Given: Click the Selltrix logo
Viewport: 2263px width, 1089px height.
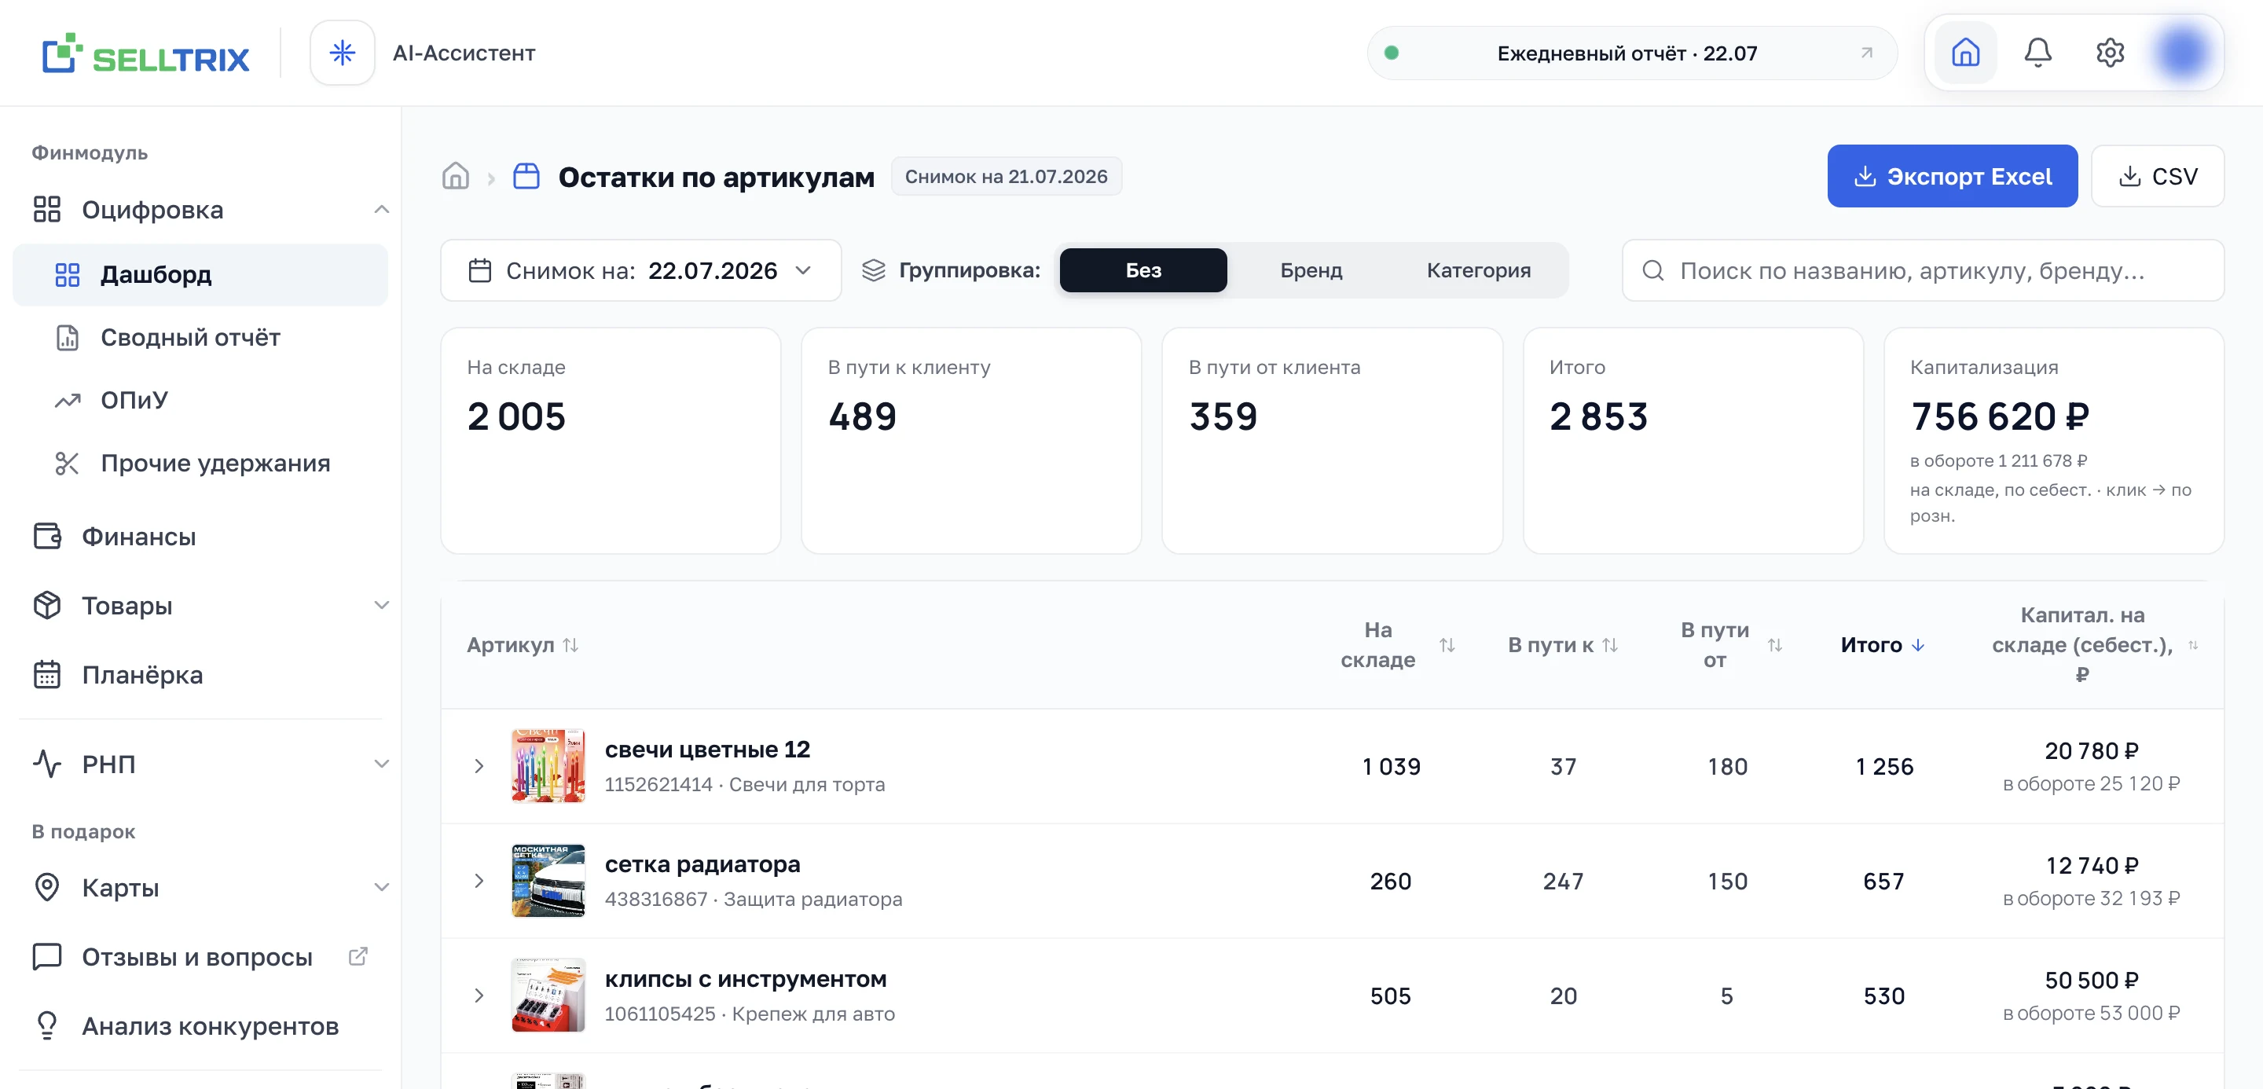Looking at the screenshot, I should (146, 53).
